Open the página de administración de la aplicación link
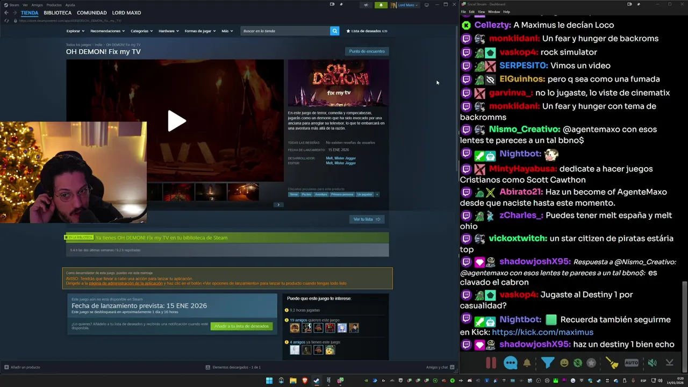This screenshot has width=688, height=387. 126,283
